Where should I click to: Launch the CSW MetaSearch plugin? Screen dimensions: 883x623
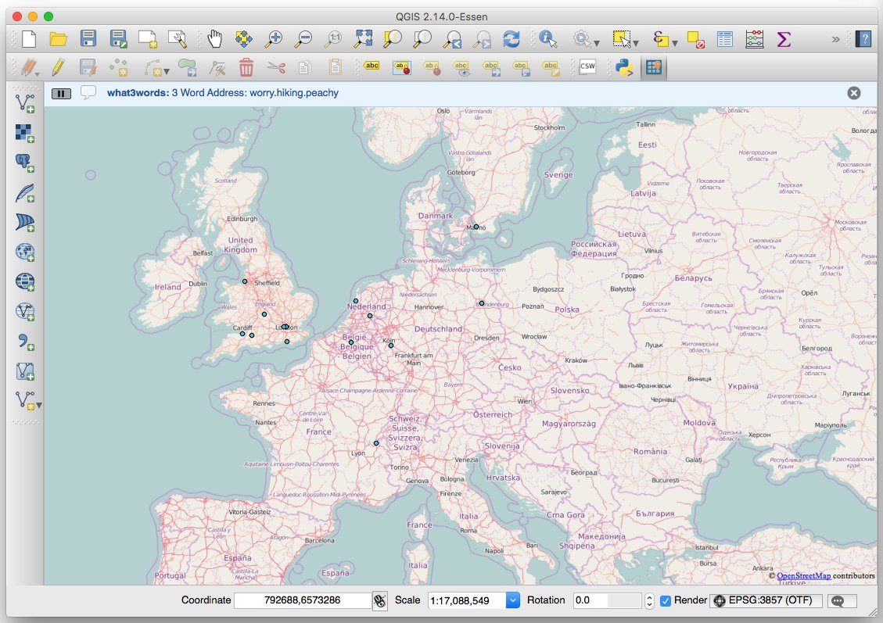coord(587,66)
